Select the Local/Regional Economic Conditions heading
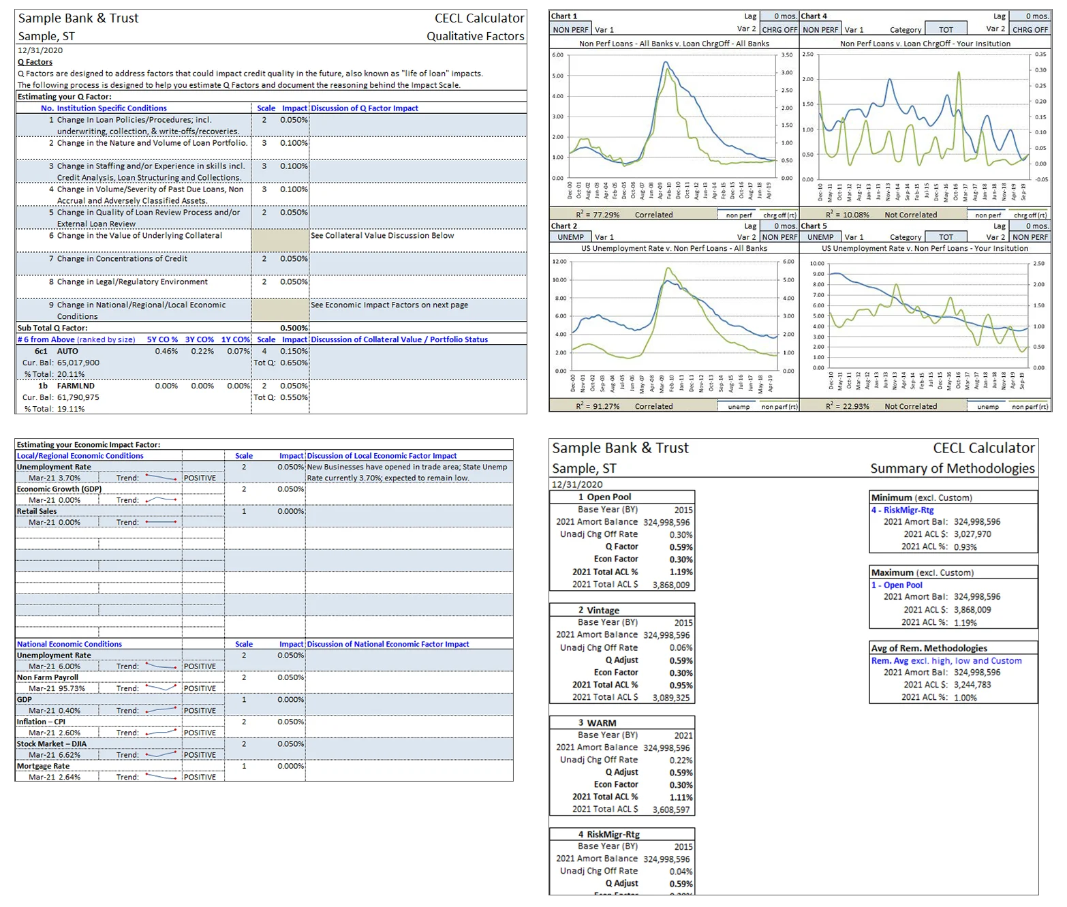This screenshot has width=1067, height=907. pos(80,456)
